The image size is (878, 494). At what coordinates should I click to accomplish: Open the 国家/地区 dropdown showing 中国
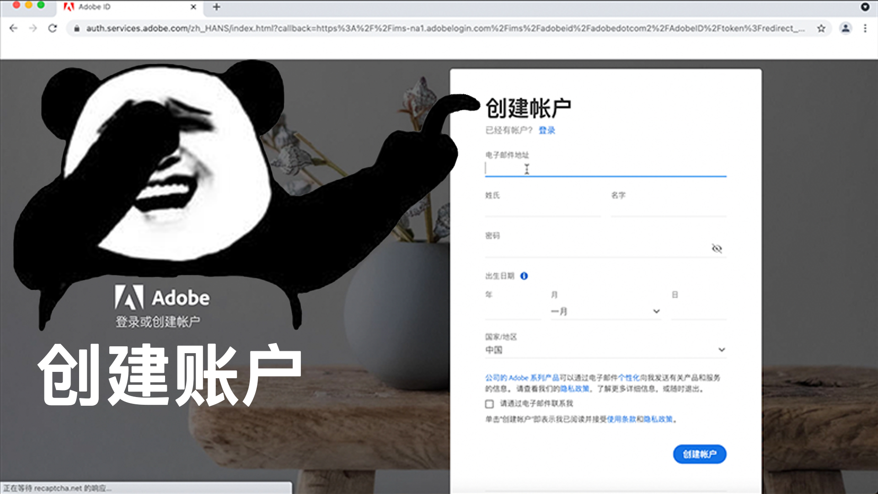click(605, 350)
